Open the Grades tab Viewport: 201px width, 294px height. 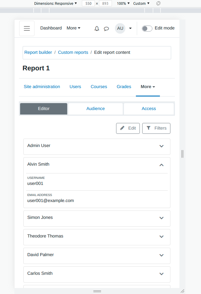124,87
